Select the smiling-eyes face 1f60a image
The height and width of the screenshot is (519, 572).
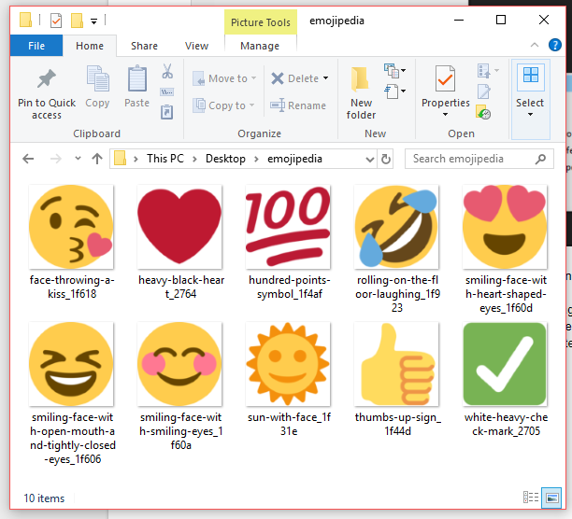(x=179, y=364)
